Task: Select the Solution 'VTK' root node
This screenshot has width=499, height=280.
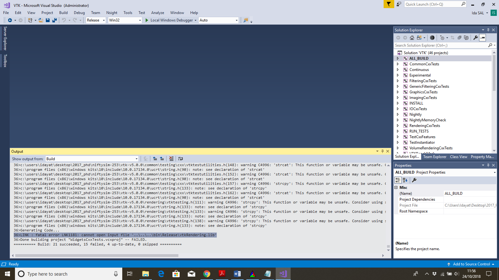Action: (426, 53)
